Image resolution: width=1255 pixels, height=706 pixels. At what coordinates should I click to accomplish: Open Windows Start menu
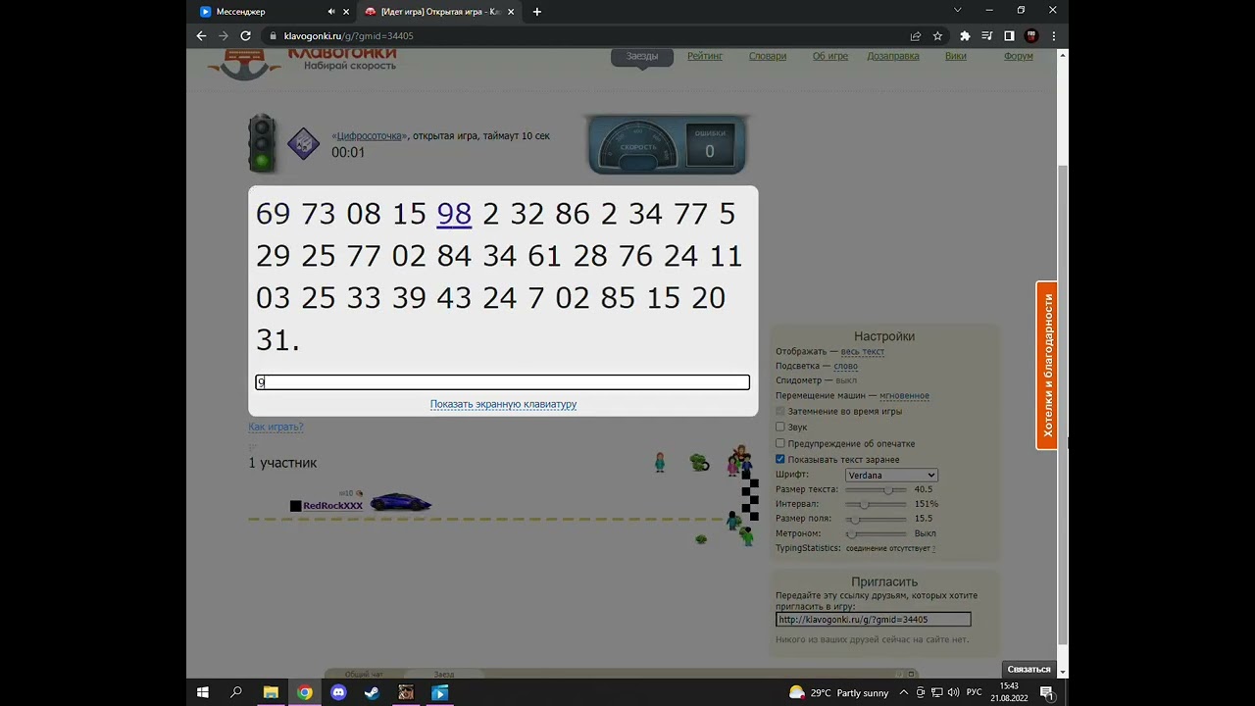(203, 692)
